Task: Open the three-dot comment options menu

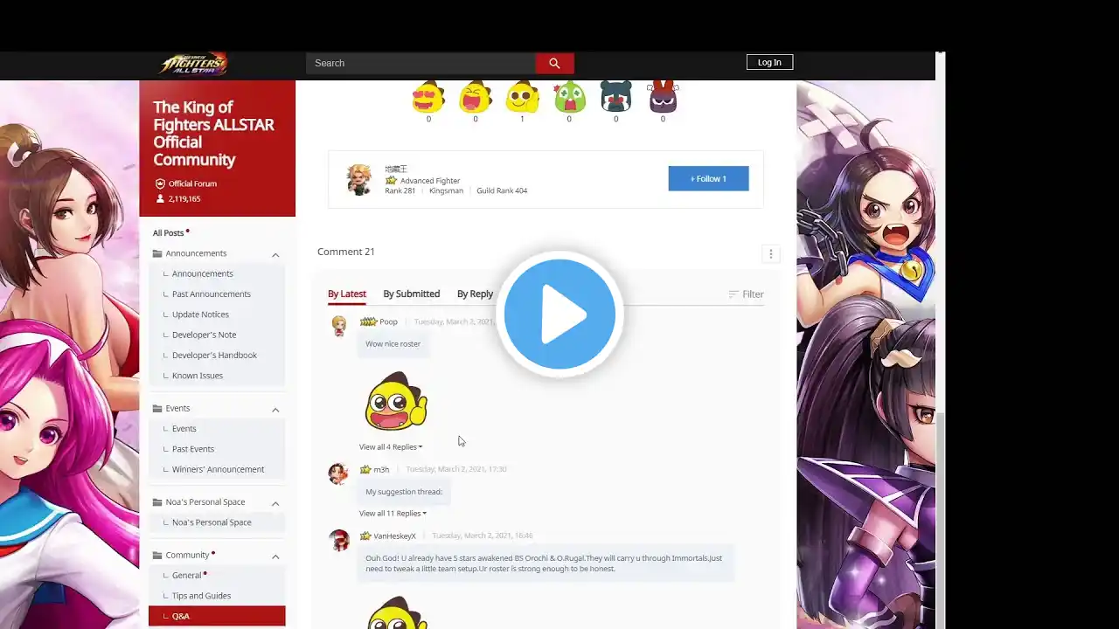Action: point(770,253)
